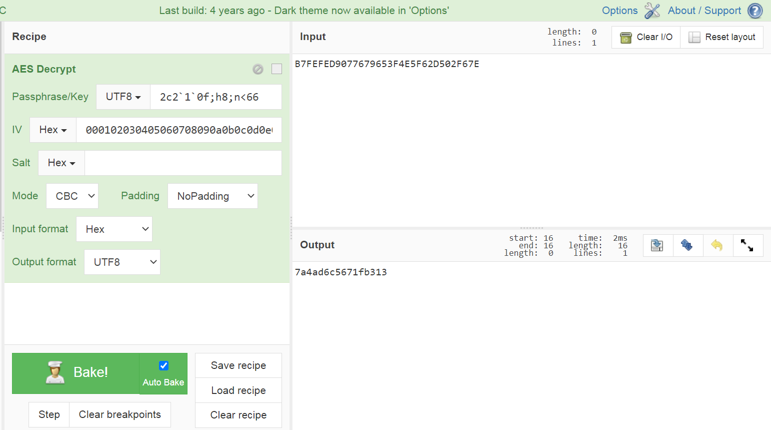
Task: Click the AES Decrypt operation title
Action: [x=44, y=69]
